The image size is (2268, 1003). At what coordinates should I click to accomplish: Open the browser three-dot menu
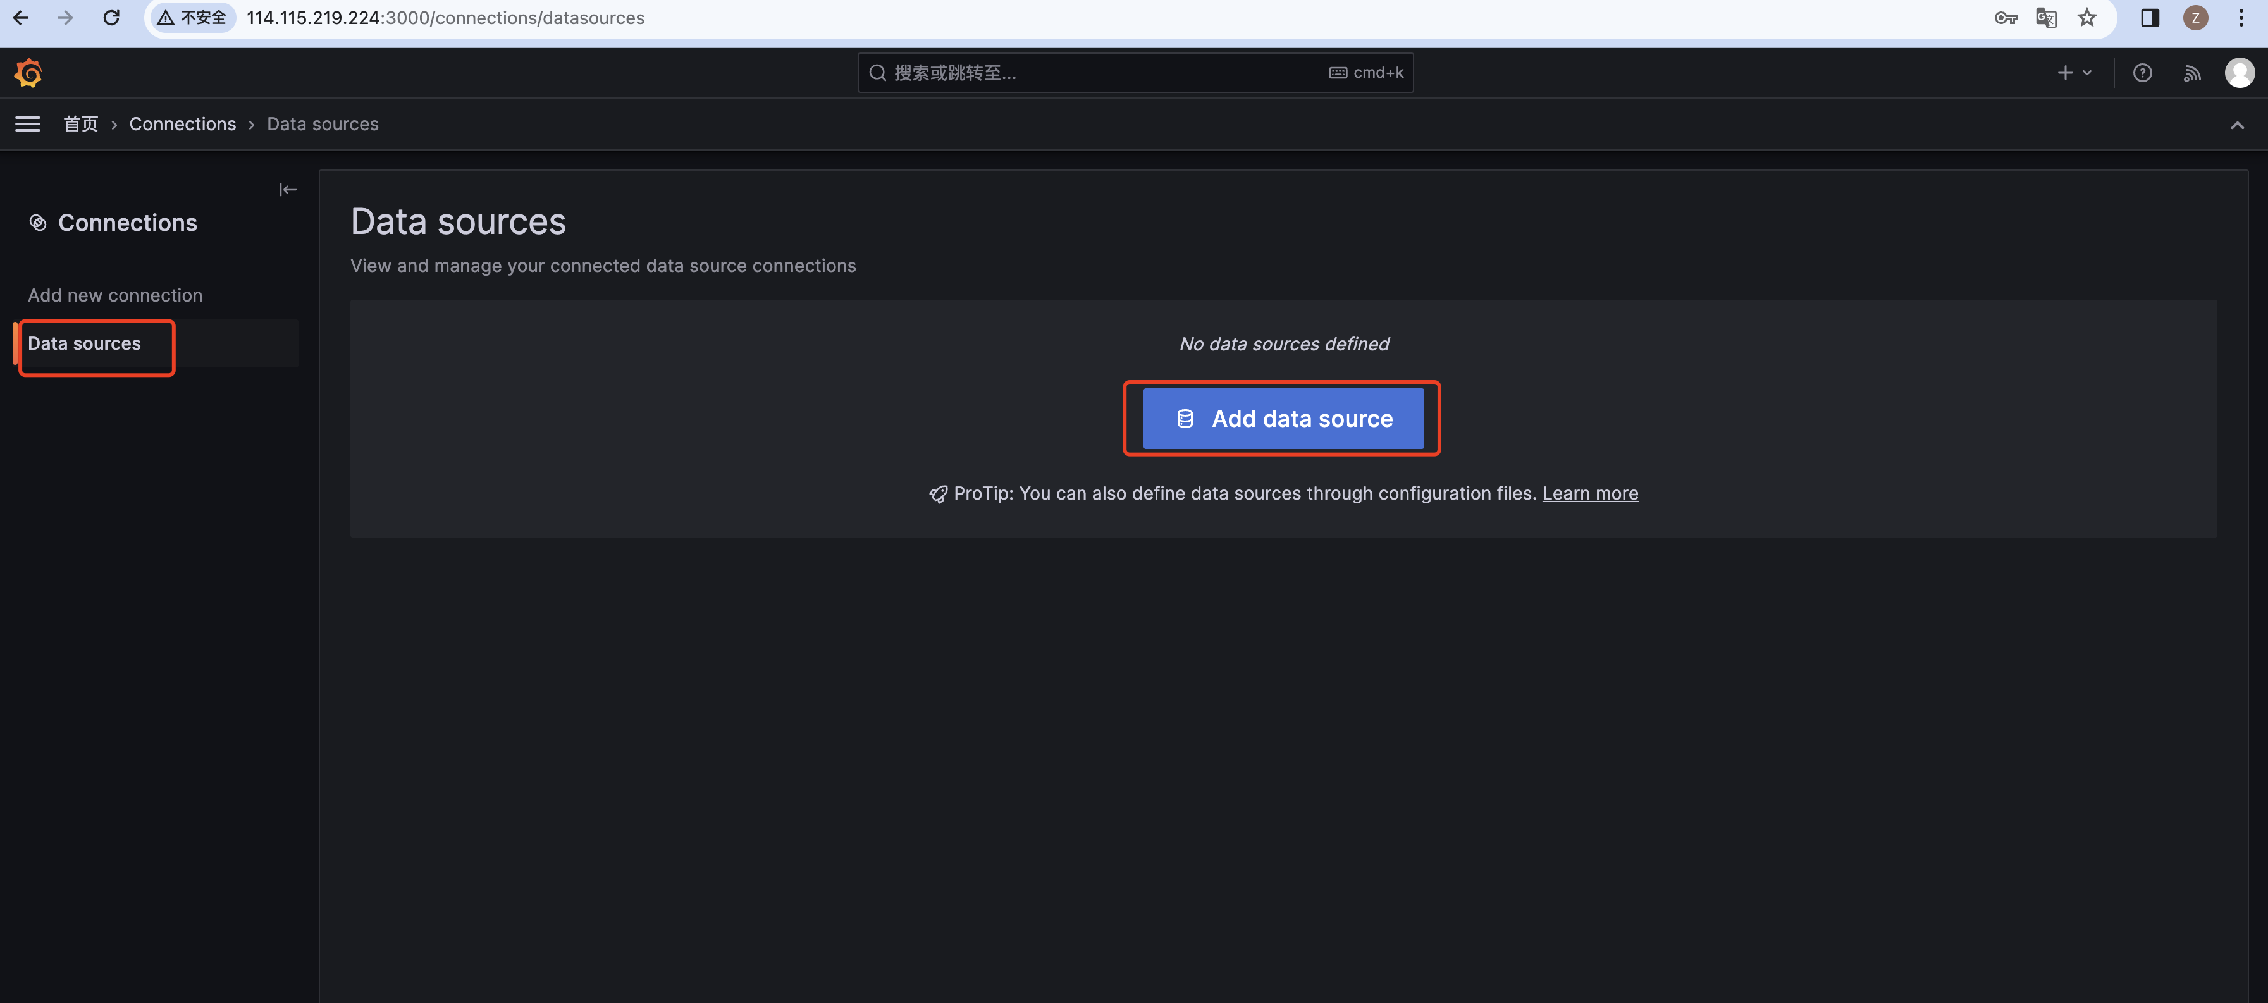point(2241,18)
